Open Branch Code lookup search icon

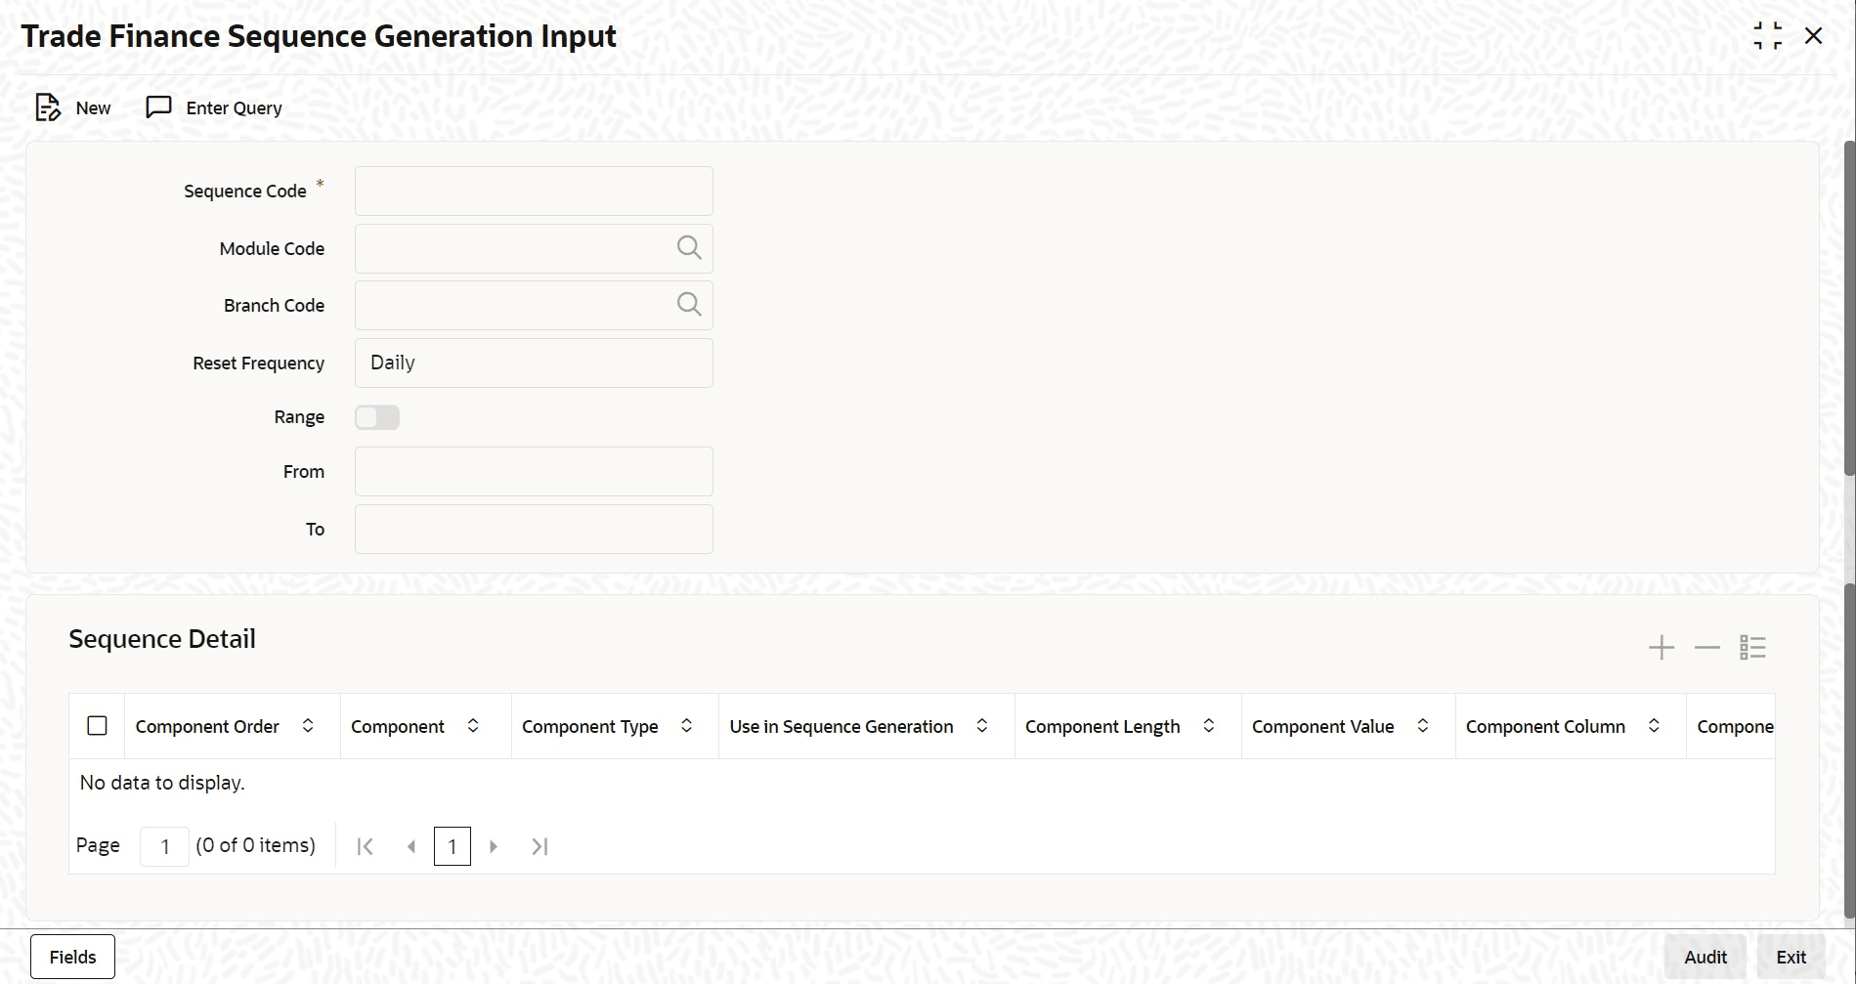coord(689,305)
